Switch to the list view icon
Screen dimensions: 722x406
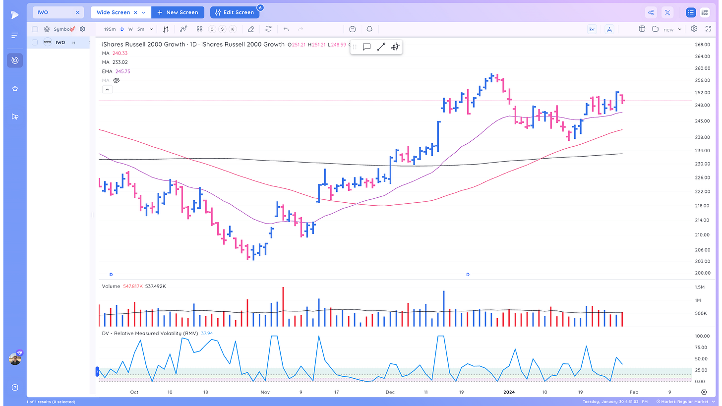pyautogui.click(x=691, y=12)
